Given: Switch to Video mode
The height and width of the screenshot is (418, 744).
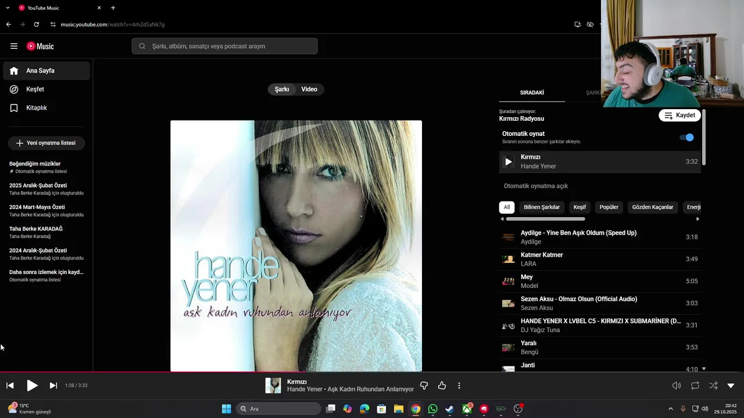Looking at the screenshot, I should coord(309,89).
